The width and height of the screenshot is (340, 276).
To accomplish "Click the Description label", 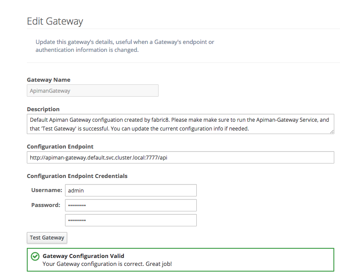I will coord(43,109).
